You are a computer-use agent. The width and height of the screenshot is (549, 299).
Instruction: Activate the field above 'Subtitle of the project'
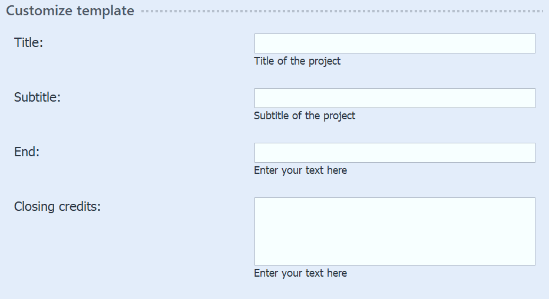pyautogui.click(x=395, y=98)
